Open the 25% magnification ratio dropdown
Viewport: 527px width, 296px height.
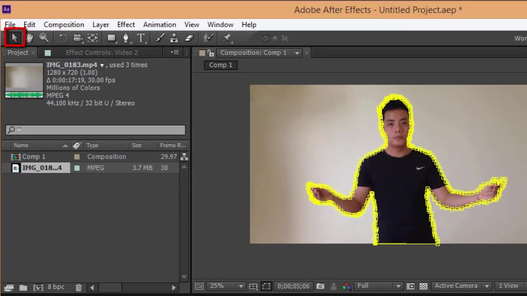(226, 286)
